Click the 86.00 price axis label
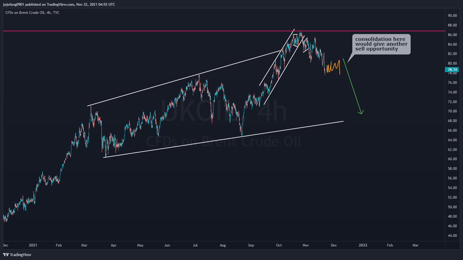This screenshot has width=463, height=260. (x=452, y=35)
